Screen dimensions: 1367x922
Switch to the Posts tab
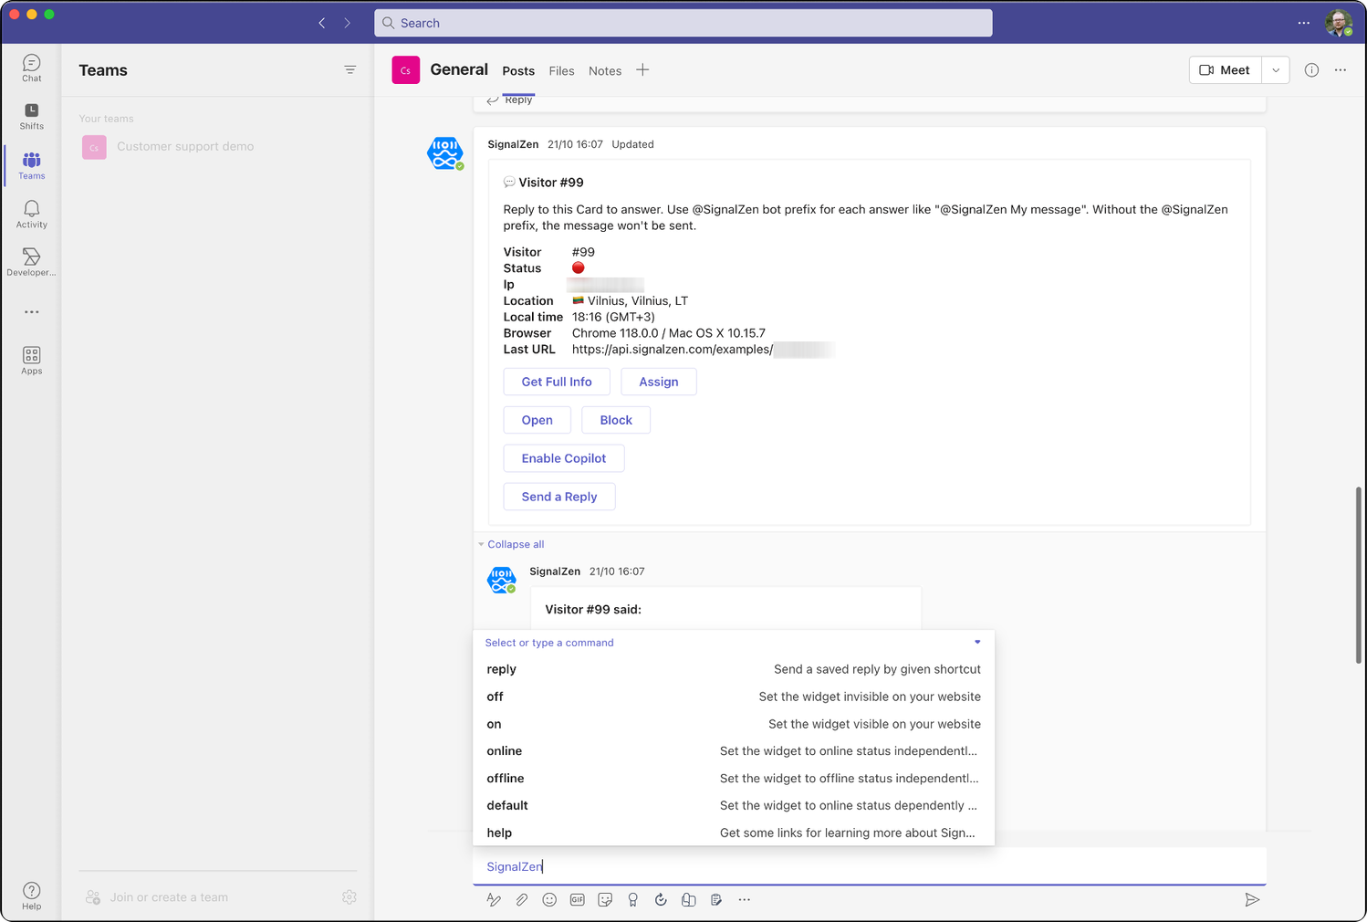coord(518,71)
